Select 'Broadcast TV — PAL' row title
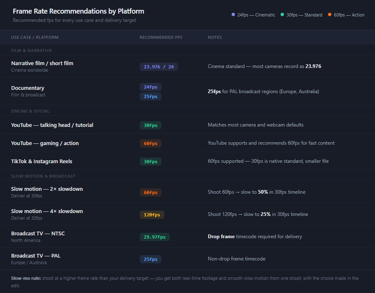375x293 pixels. click(35, 255)
